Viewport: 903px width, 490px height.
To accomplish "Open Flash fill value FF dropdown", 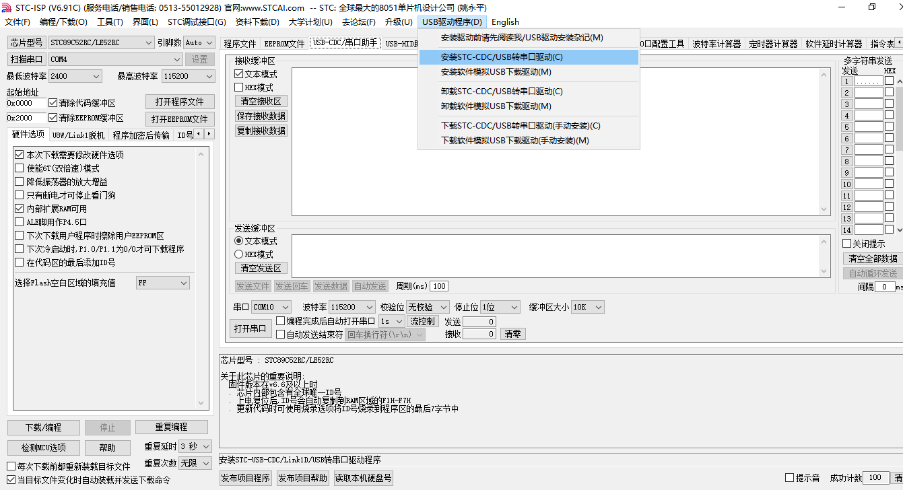I will pyautogui.click(x=163, y=283).
